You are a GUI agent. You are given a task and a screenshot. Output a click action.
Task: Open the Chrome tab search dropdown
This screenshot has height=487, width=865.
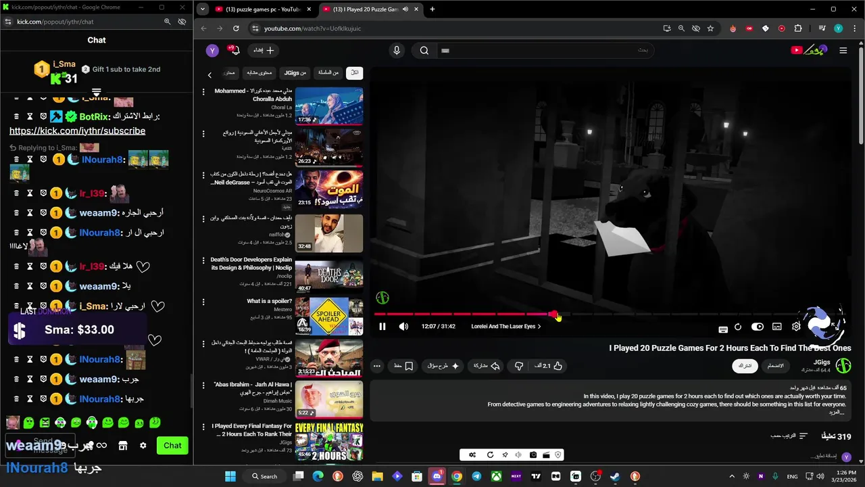point(203,9)
